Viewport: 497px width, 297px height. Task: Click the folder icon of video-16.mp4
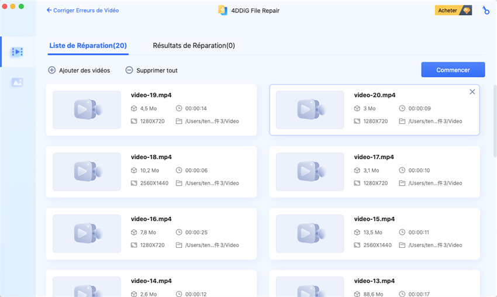[x=179, y=245]
